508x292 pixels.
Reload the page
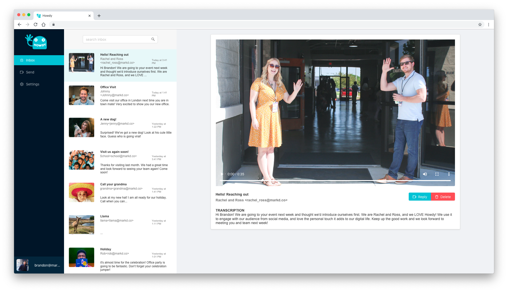pos(36,24)
